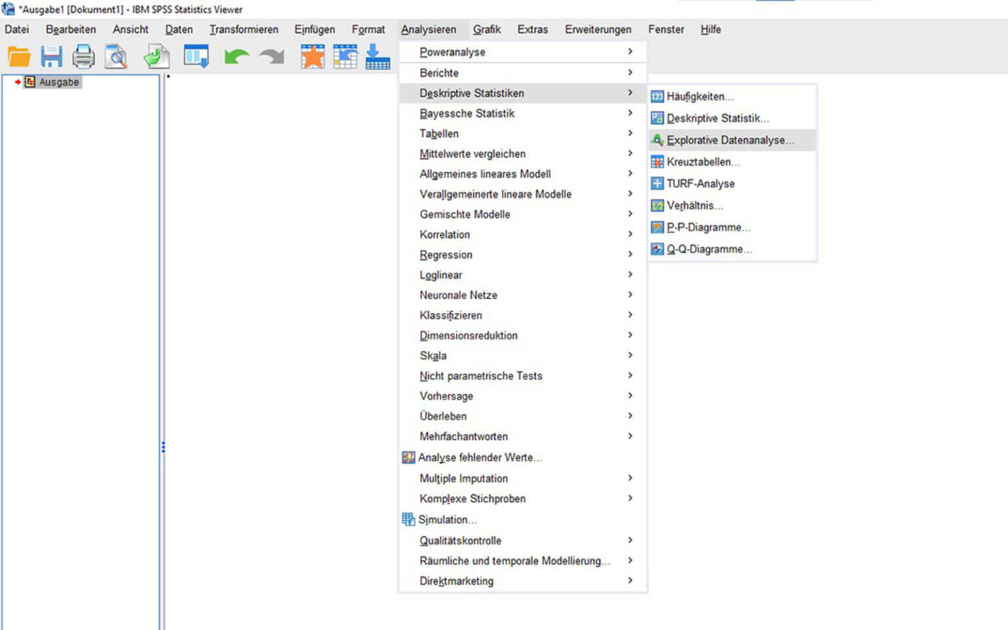Click Q-Q-Diagramme menu entry

[709, 249]
